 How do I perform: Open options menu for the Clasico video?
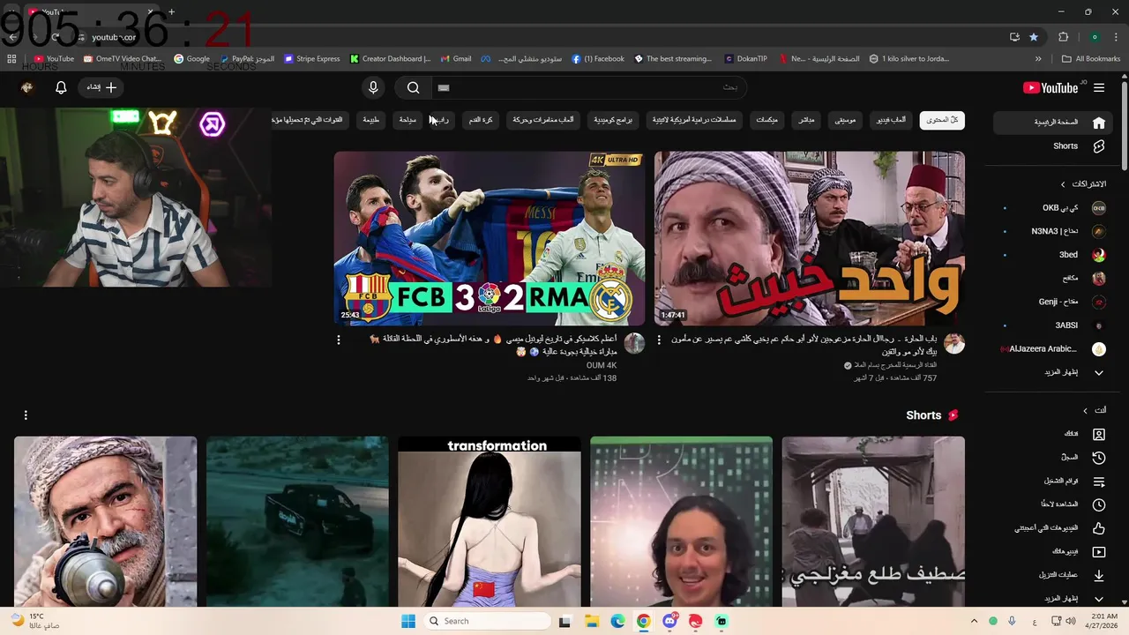339,340
